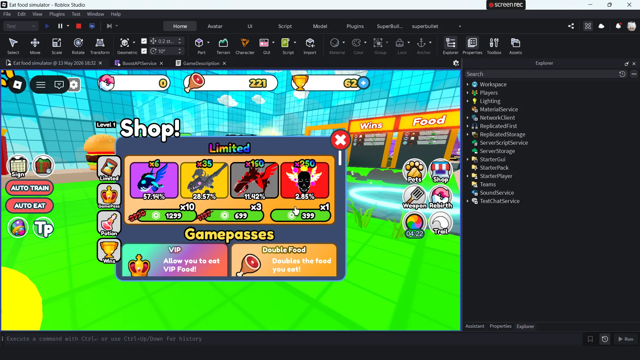Pause the playtest
640x360 pixels.
click(x=60, y=26)
